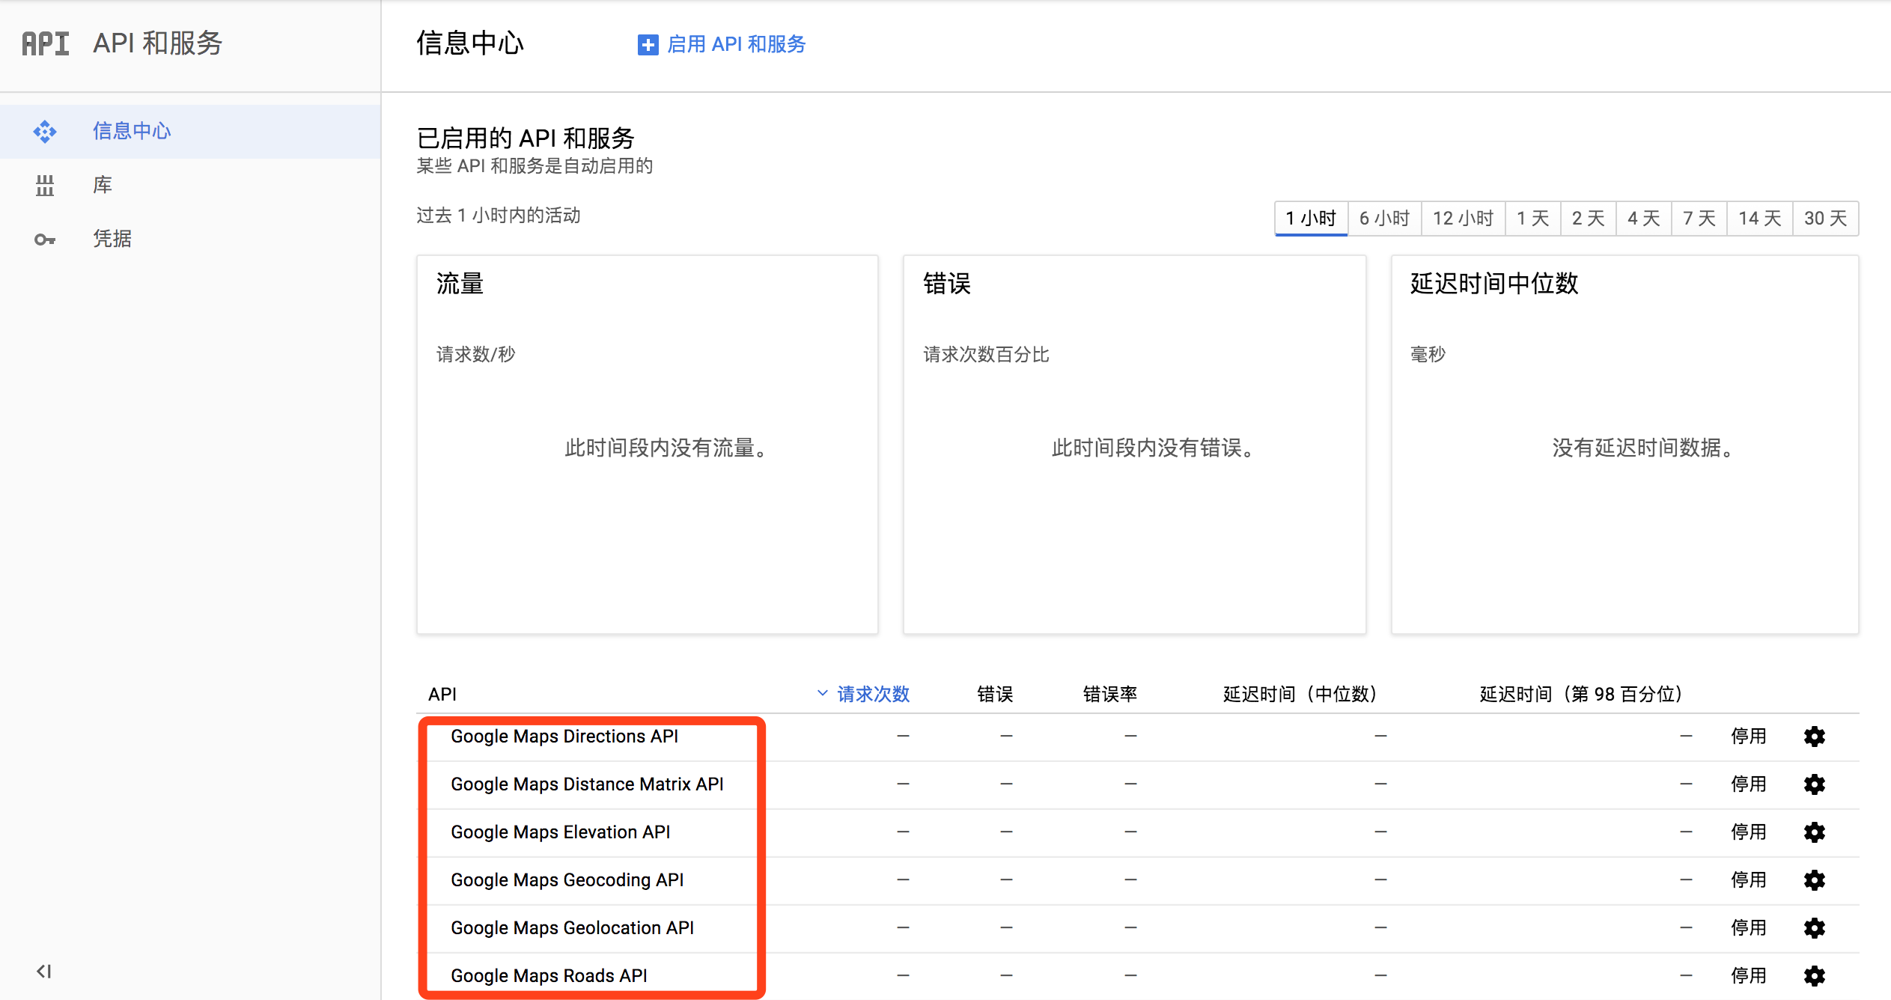Open the Google Maps Geolocation API link
The width and height of the screenshot is (1891, 1000).
pyautogui.click(x=572, y=928)
